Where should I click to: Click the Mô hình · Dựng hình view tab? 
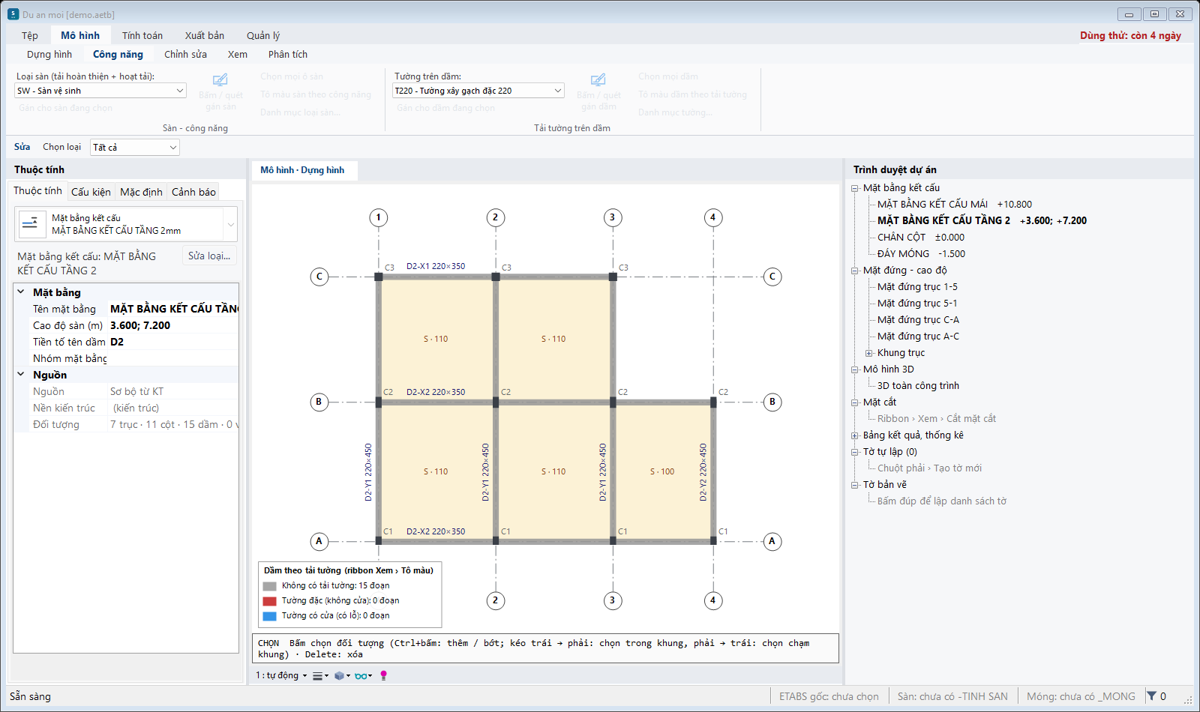303,170
